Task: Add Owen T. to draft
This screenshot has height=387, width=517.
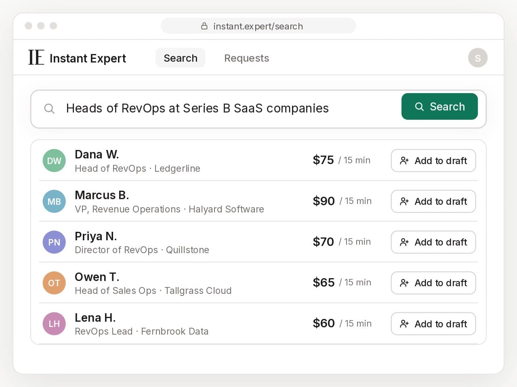Action: 433,283
